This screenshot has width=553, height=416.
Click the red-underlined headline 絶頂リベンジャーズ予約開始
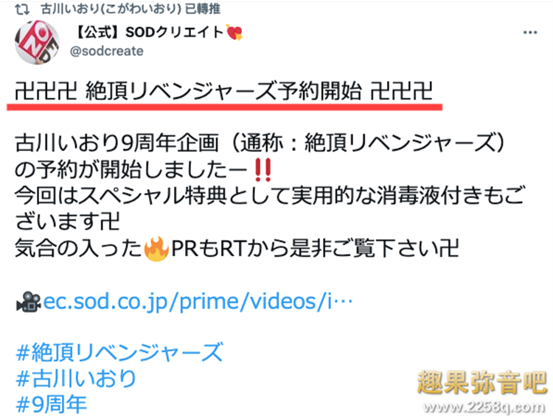[224, 91]
